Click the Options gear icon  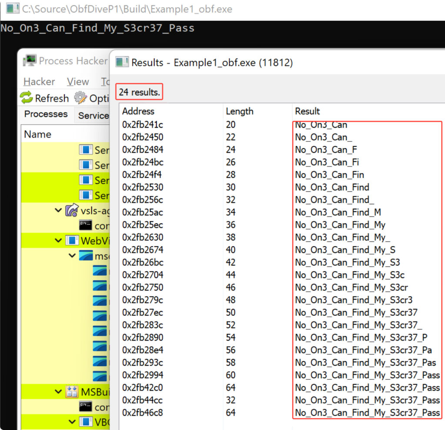click(80, 98)
